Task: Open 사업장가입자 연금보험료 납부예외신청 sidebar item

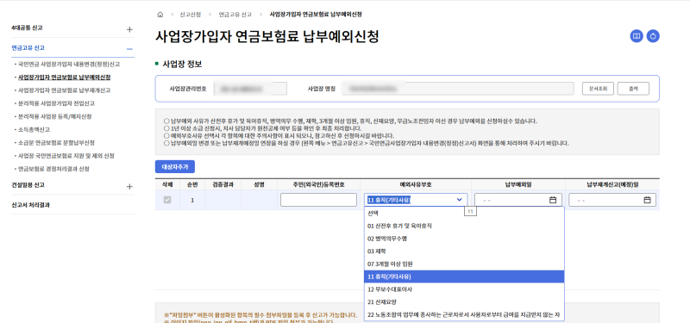Action: (64, 78)
